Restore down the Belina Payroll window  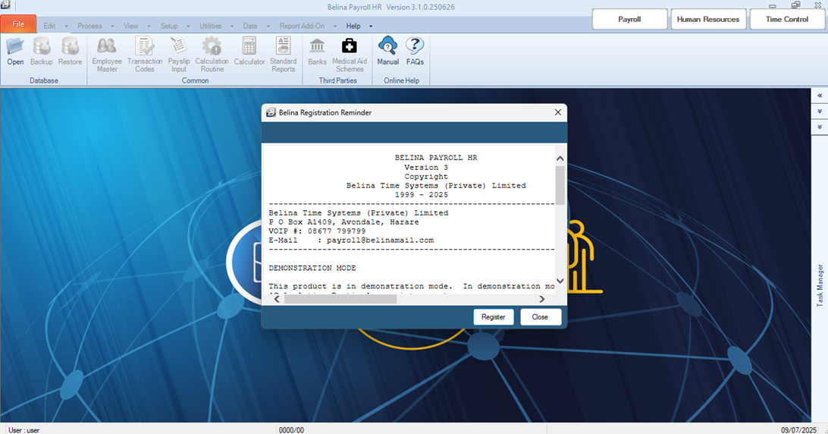[795, 5]
